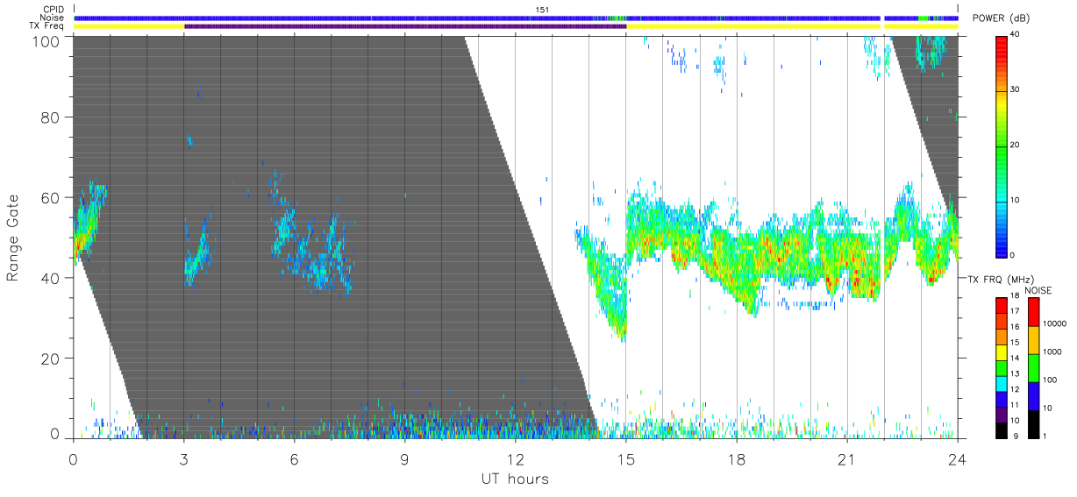The height and width of the screenshot is (497, 1077).
Task: Select tick 12 on the UT hours axis
Action: pyautogui.click(x=515, y=458)
